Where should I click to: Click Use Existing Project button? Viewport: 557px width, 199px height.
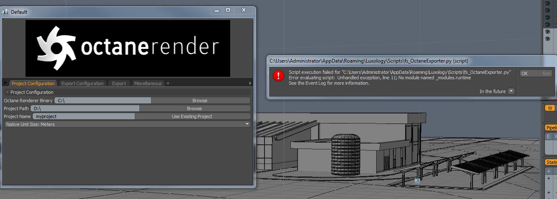(x=193, y=116)
